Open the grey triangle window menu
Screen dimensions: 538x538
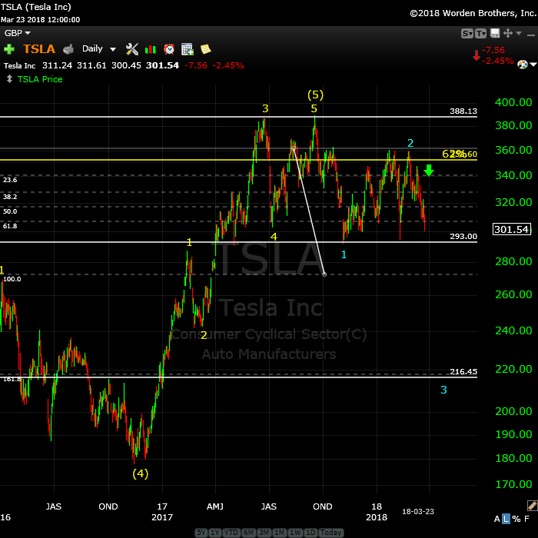519,33
